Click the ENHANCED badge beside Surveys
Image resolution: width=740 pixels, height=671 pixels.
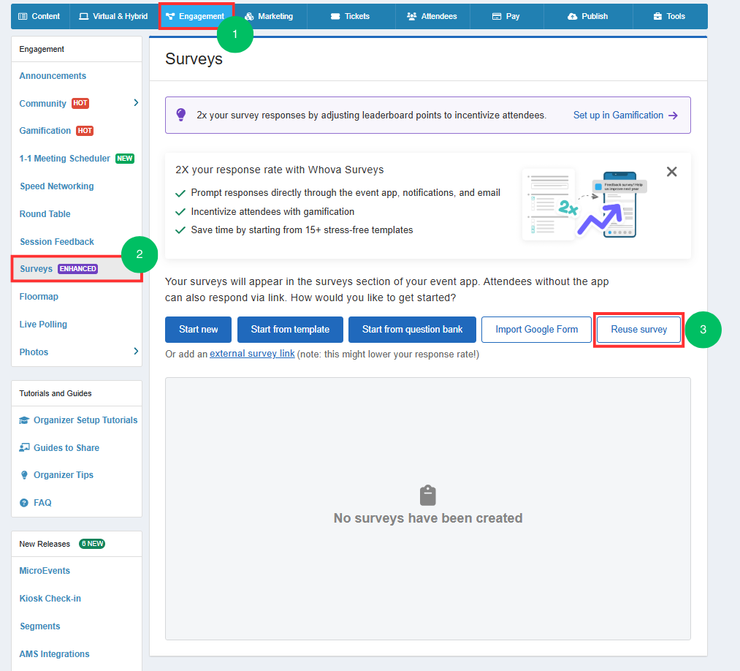pos(78,269)
